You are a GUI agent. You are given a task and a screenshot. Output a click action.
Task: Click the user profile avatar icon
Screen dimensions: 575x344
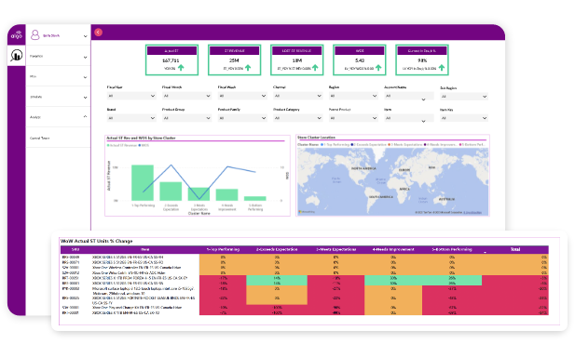coord(35,34)
